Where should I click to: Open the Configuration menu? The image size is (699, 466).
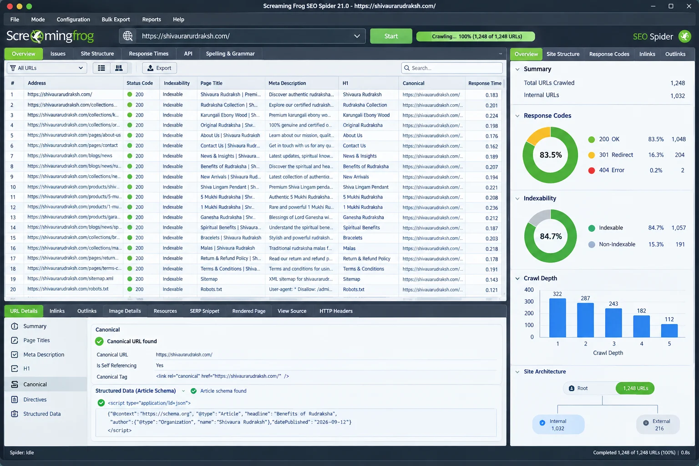[73, 20]
